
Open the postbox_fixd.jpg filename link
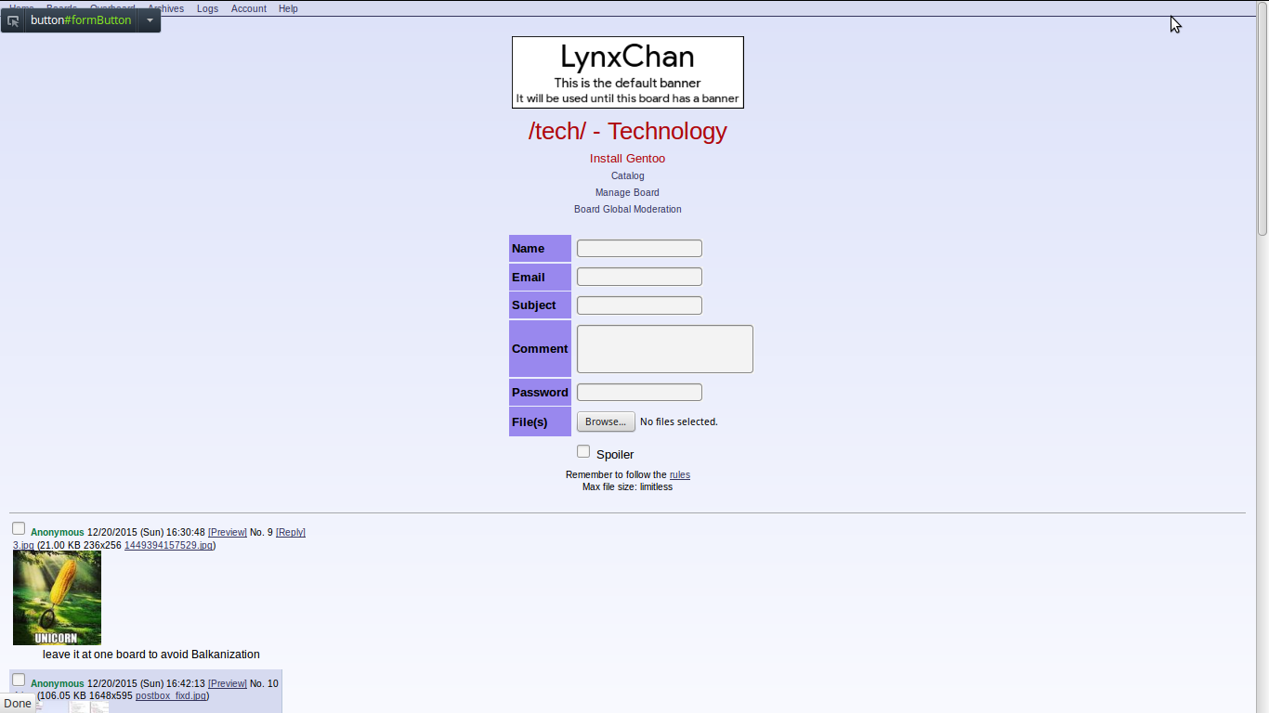pos(171,695)
